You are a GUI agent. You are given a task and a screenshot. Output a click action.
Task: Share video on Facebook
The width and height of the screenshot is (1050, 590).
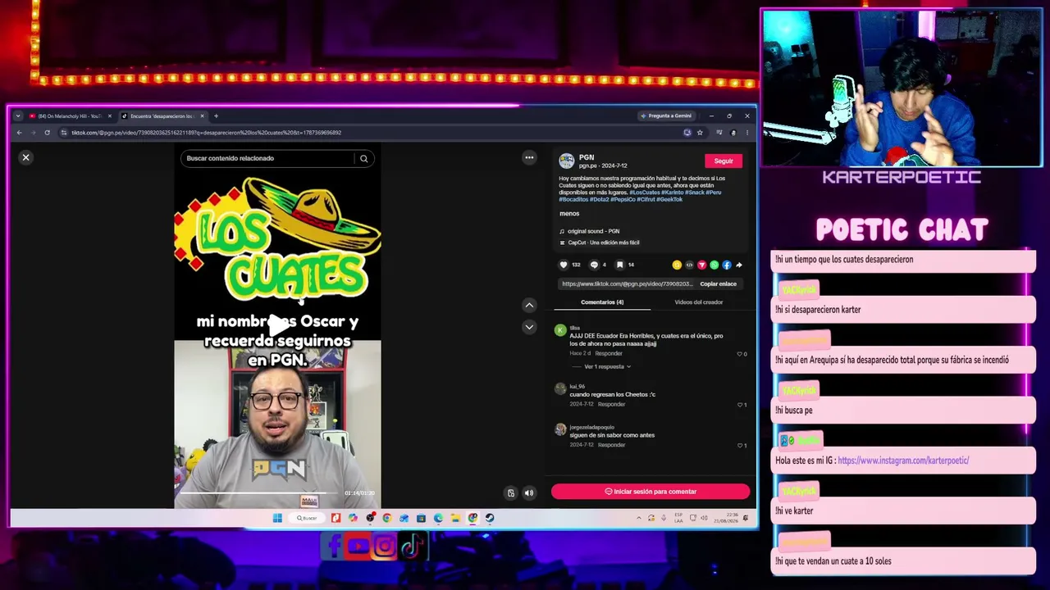coord(726,265)
